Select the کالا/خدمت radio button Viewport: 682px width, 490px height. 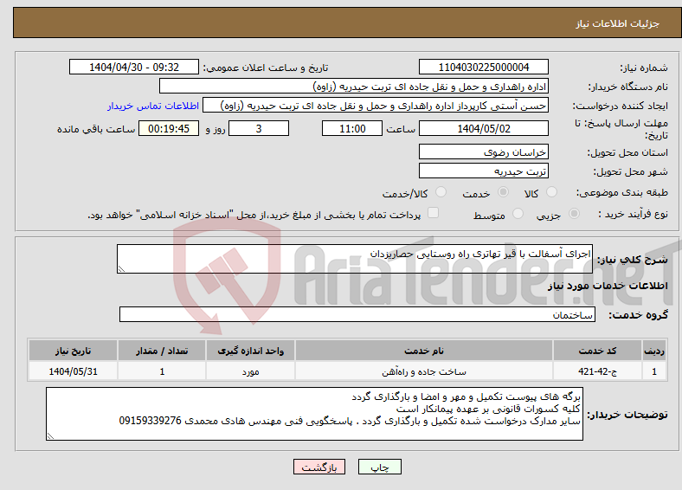pyautogui.click(x=441, y=192)
